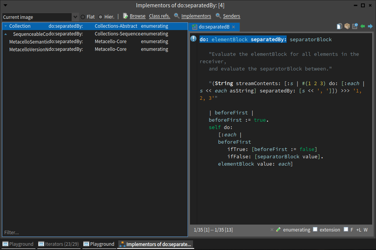This screenshot has height=250, width=376.
Task: Select the Flat radio button
Action: click(x=83, y=17)
